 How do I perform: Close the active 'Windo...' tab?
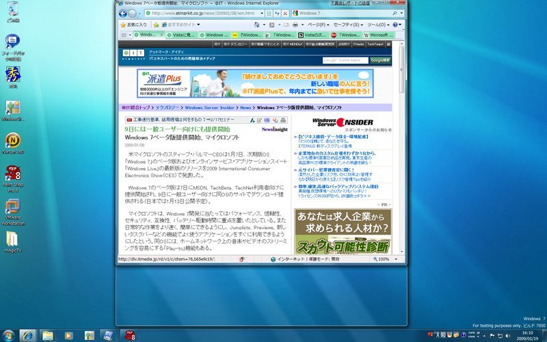(x=161, y=35)
